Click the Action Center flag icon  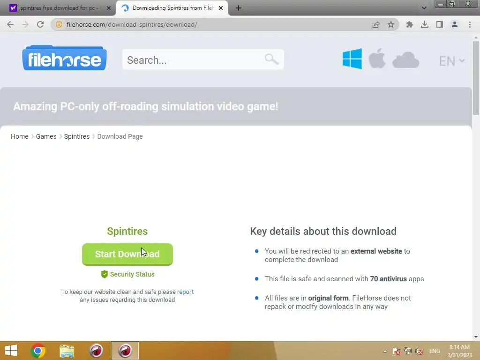click(397, 351)
